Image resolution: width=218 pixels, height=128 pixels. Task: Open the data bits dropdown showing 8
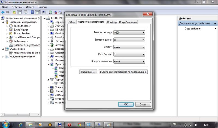click(129, 40)
